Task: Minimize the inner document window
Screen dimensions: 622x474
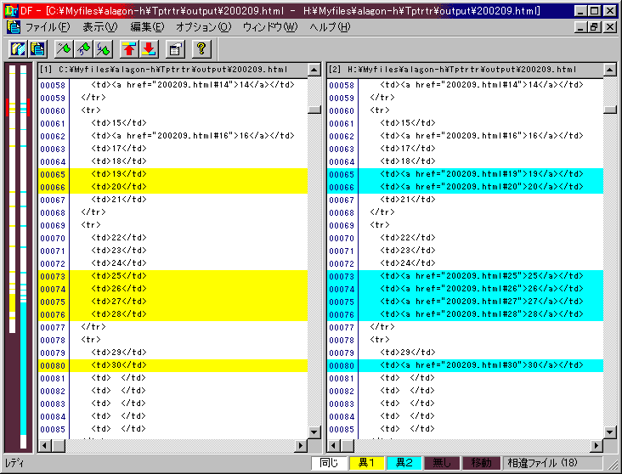Action: [x=581, y=27]
